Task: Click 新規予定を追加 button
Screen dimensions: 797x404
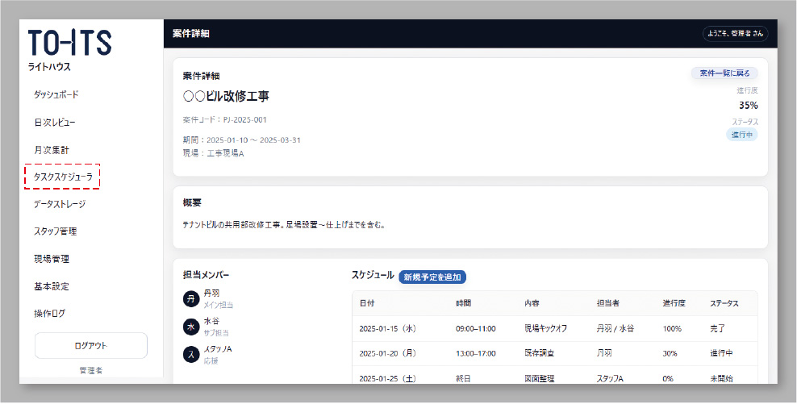Action: point(432,277)
